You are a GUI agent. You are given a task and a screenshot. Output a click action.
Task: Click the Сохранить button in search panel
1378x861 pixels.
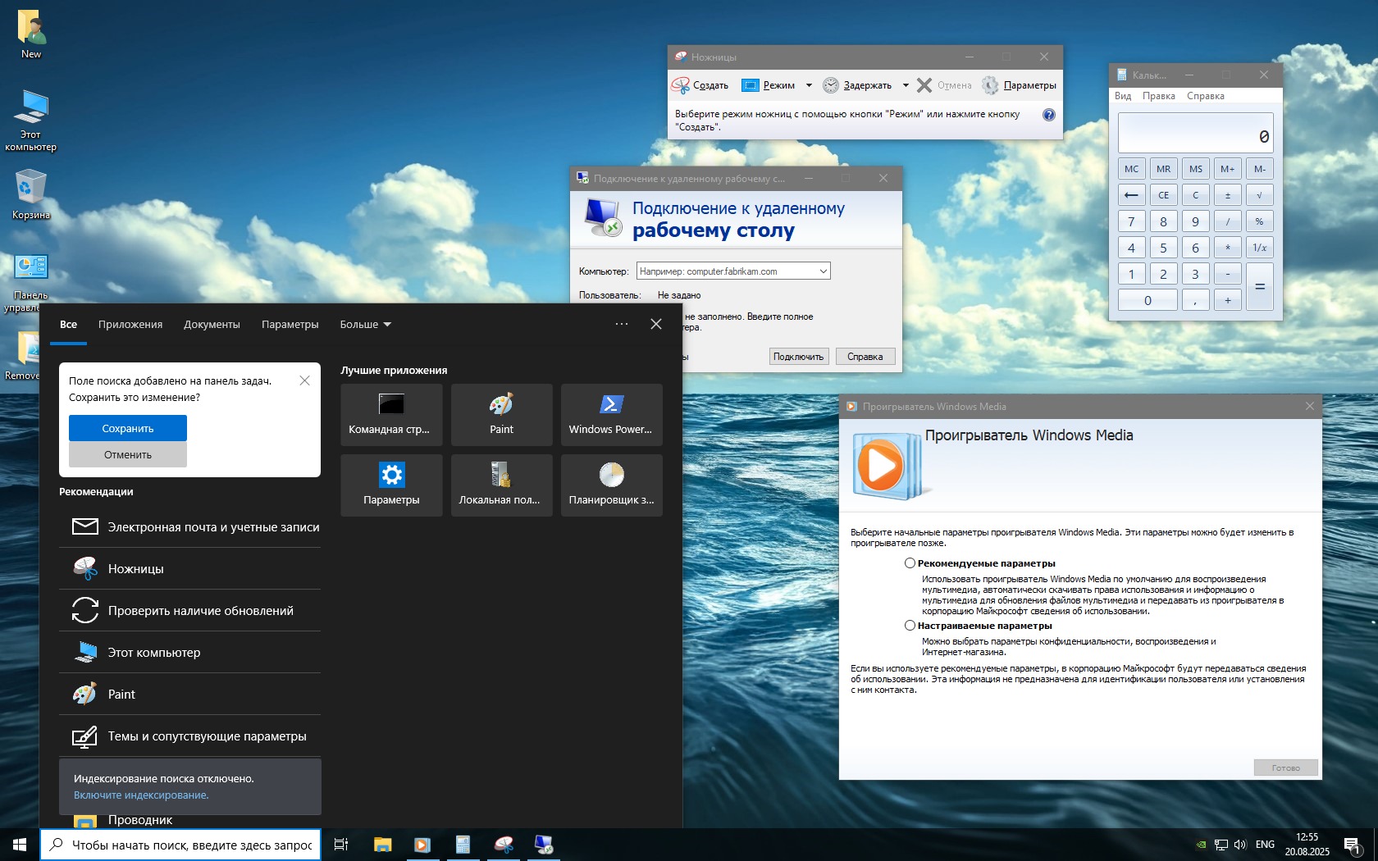coord(128,428)
